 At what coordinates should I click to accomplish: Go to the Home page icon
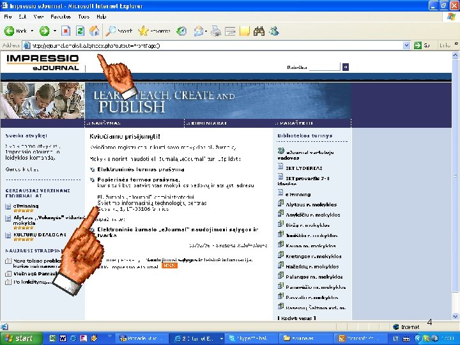click(95, 31)
